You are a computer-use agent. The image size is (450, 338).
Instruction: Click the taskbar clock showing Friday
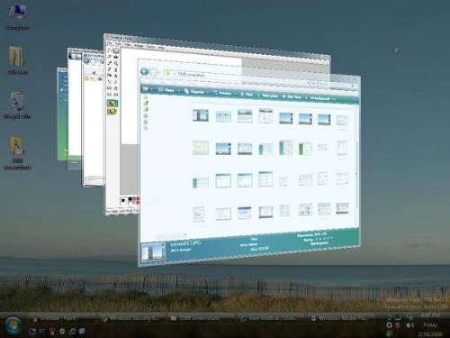pyautogui.click(x=430, y=324)
